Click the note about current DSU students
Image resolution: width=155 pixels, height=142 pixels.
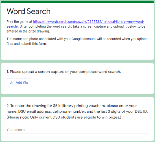tap(64, 117)
